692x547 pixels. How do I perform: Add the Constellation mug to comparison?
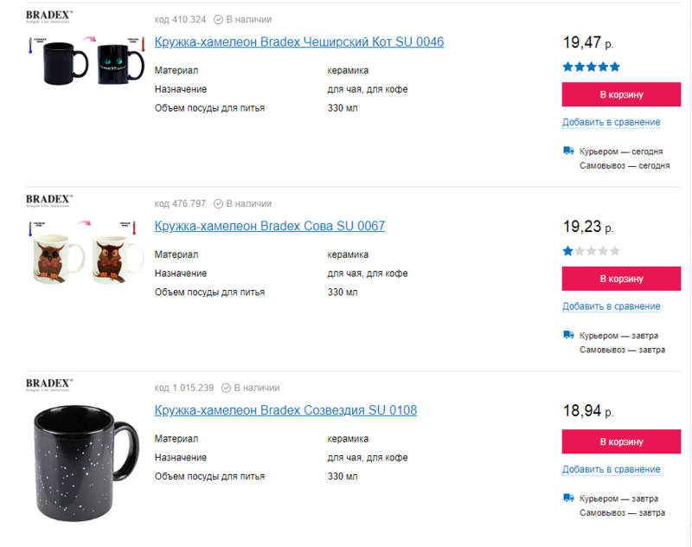pyautogui.click(x=611, y=469)
